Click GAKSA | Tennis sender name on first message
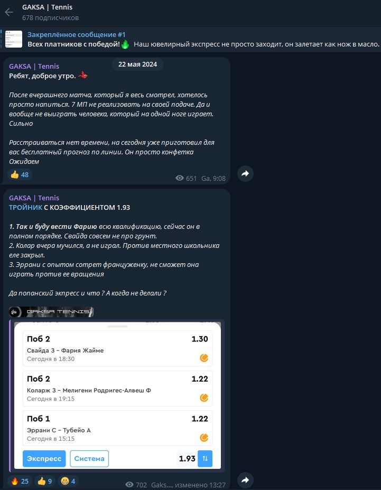This screenshot has width=381, height=490. click(34, 66)
